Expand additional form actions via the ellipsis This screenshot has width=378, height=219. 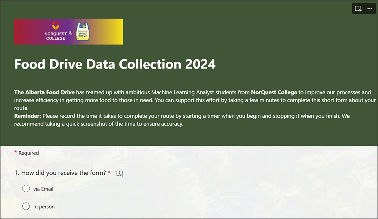pyautogui.click(x=369, y=8)
